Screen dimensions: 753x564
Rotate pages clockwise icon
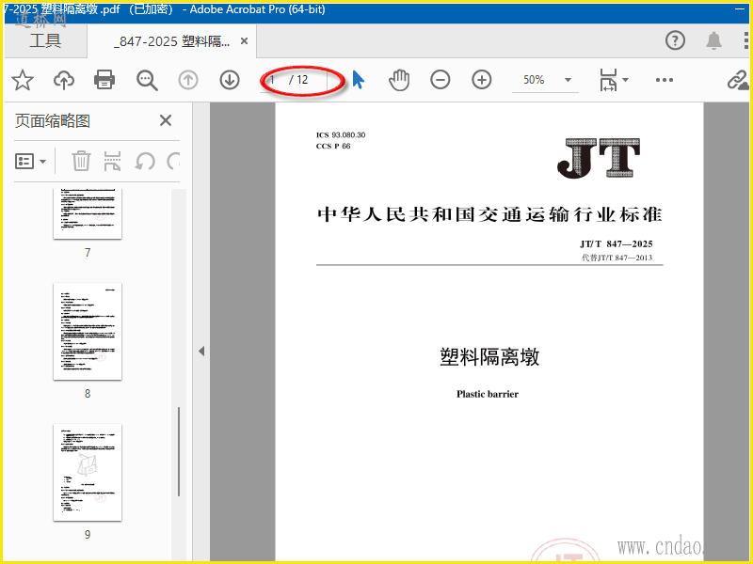click(x=173, y=161)
